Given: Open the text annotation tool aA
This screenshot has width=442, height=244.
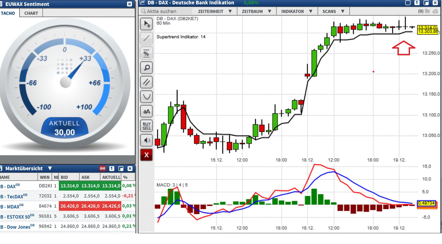Looking at the screenshot, I should coord(146,111).
